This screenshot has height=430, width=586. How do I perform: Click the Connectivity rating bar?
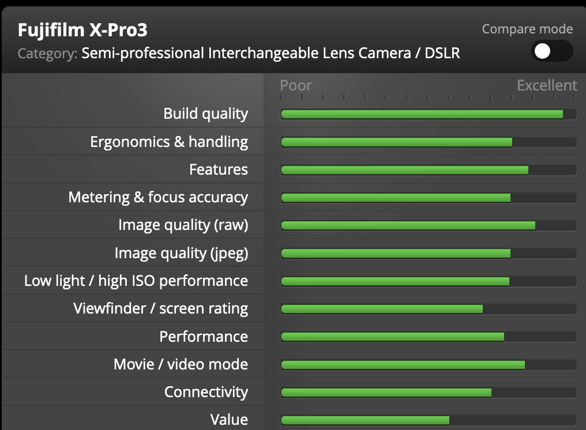(429, 393)
